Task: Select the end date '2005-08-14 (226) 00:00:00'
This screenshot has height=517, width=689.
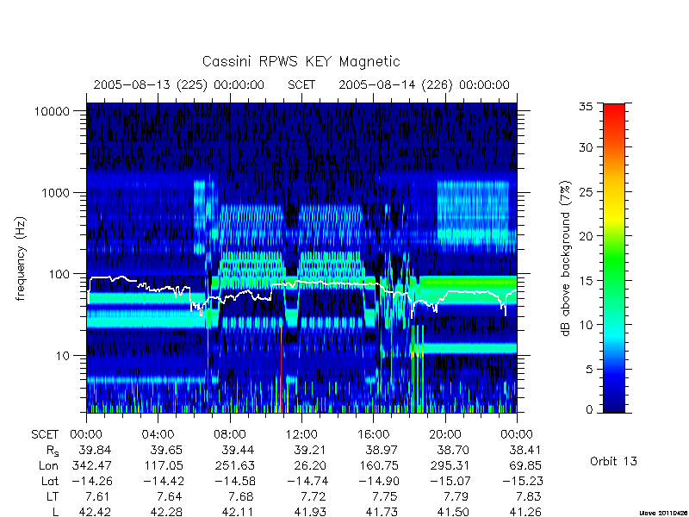Action: point(424,84)
